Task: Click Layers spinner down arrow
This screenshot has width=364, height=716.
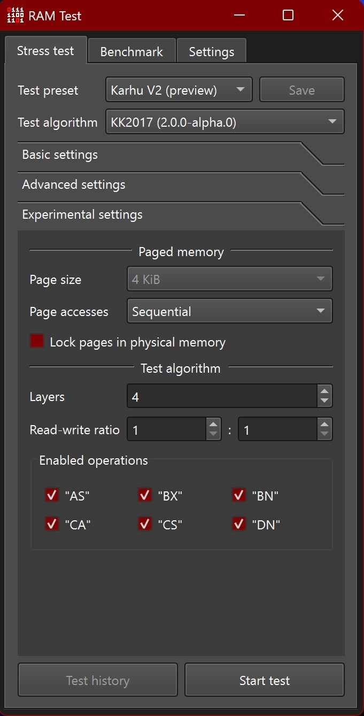Action: 324,401
